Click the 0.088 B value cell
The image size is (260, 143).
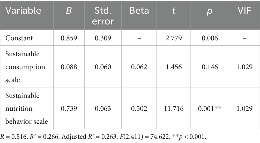[69, 67]
